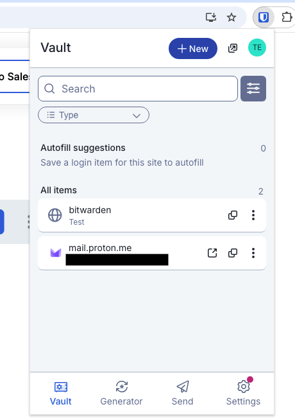Copy info for mail.proton.me item
Viewport: 295px width, 418px height.
[x=233, y=253]
